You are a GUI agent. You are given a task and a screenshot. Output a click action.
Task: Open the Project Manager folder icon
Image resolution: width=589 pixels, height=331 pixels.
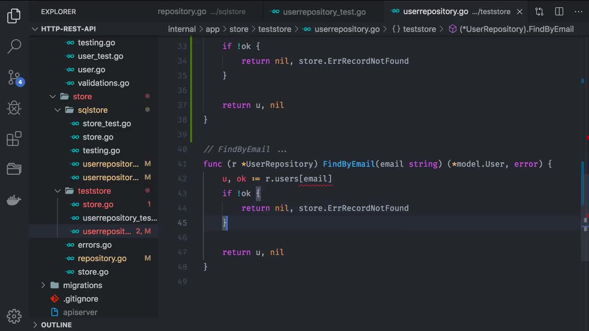pos(14,169)
